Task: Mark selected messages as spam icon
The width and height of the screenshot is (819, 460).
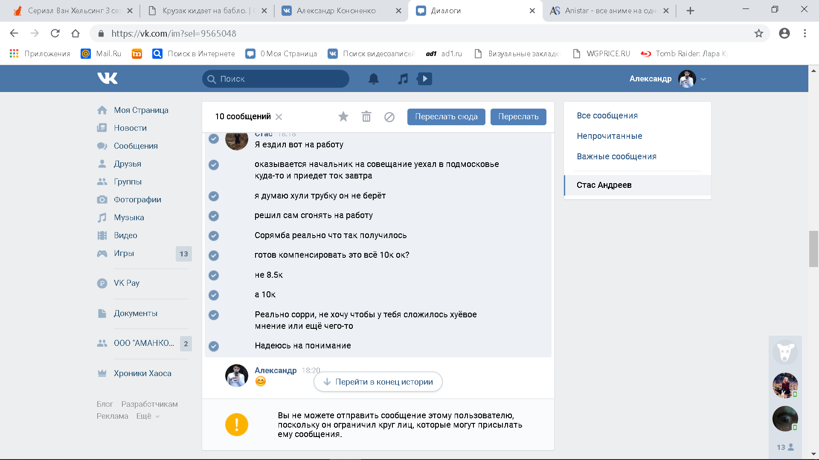Action: click(389, 117)
